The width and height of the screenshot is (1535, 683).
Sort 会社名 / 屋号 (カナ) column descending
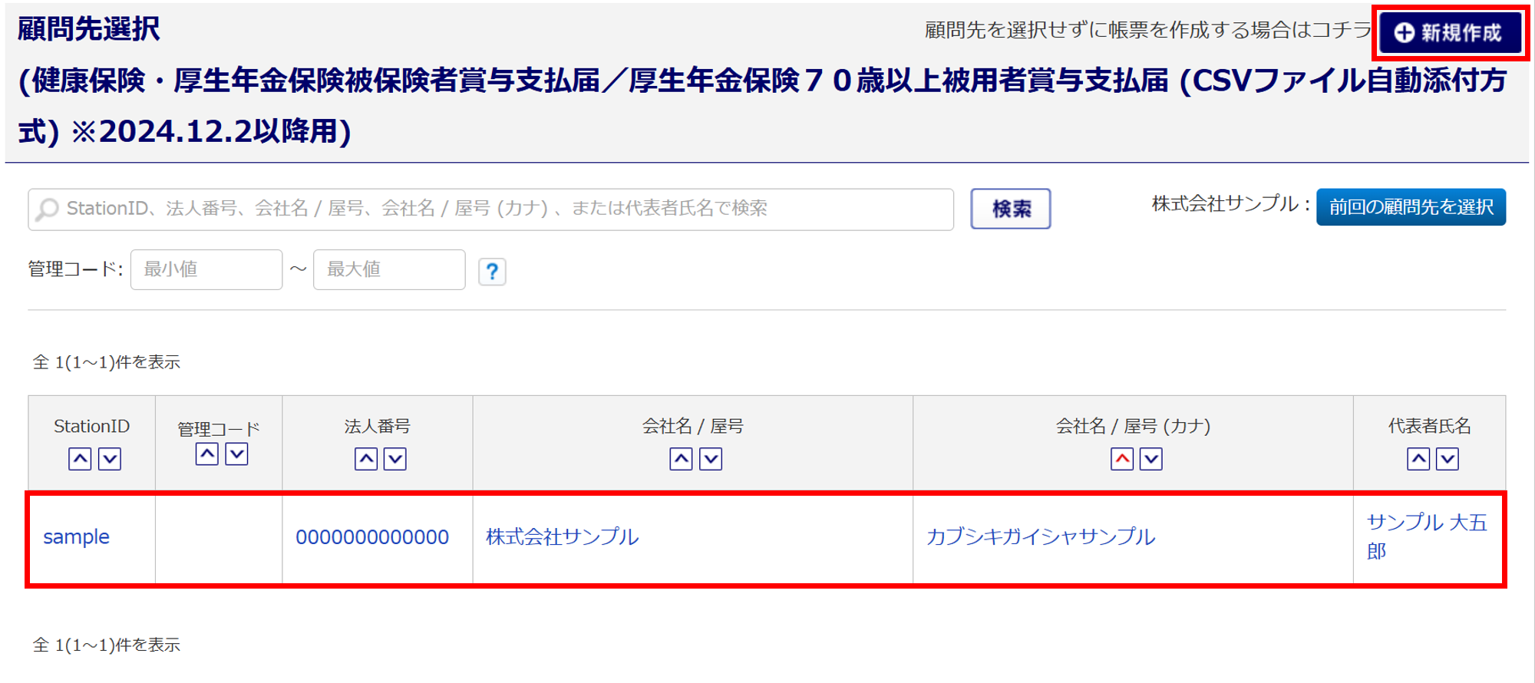[1151, 459]
